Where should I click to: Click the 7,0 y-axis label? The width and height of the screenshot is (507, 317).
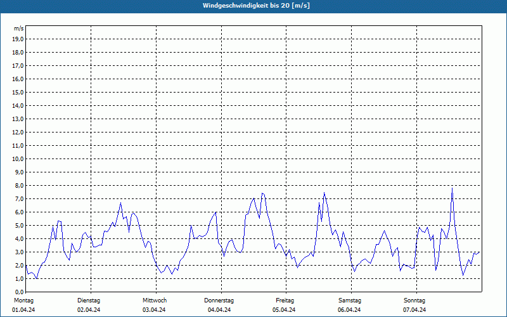point(19,198)
